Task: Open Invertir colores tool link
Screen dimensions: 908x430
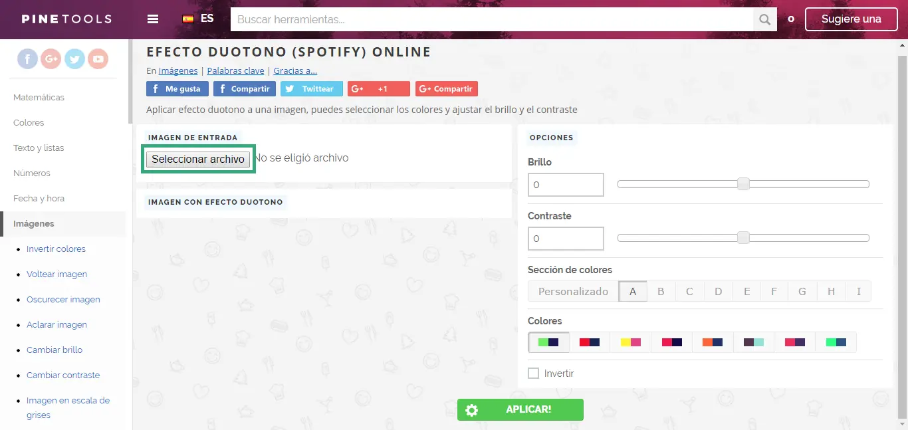Action: [56, 249]
